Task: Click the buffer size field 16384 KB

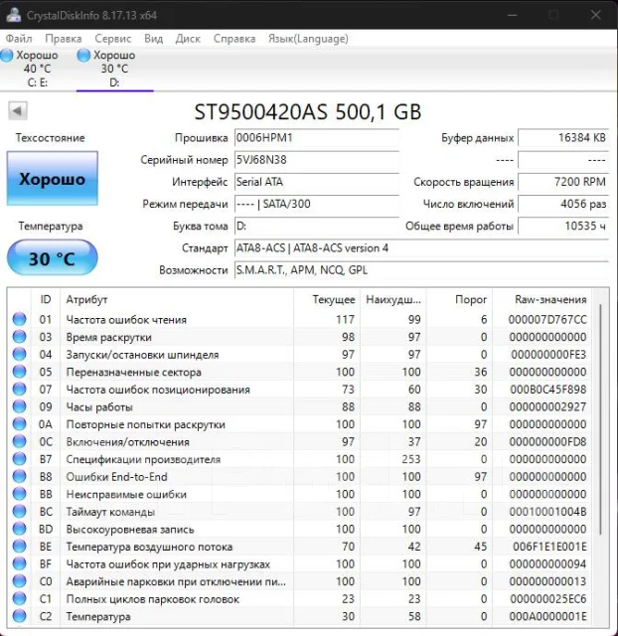Action: (563, 138)
